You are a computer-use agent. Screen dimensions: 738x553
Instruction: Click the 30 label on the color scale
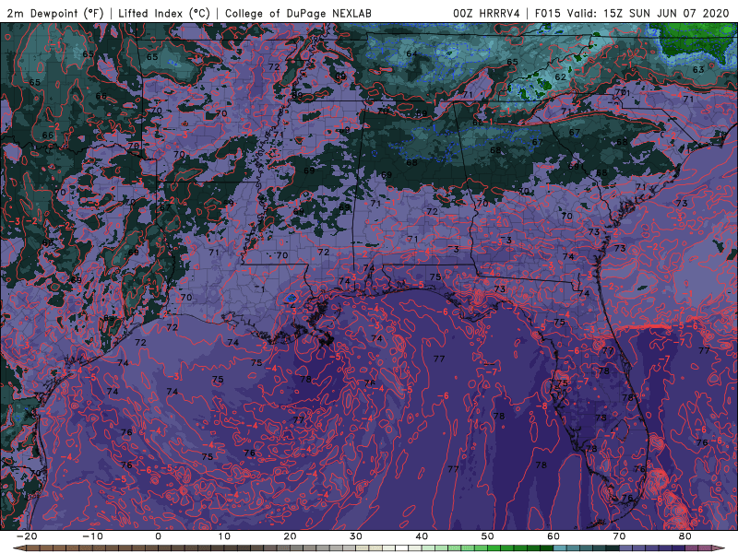pos(356,536)
